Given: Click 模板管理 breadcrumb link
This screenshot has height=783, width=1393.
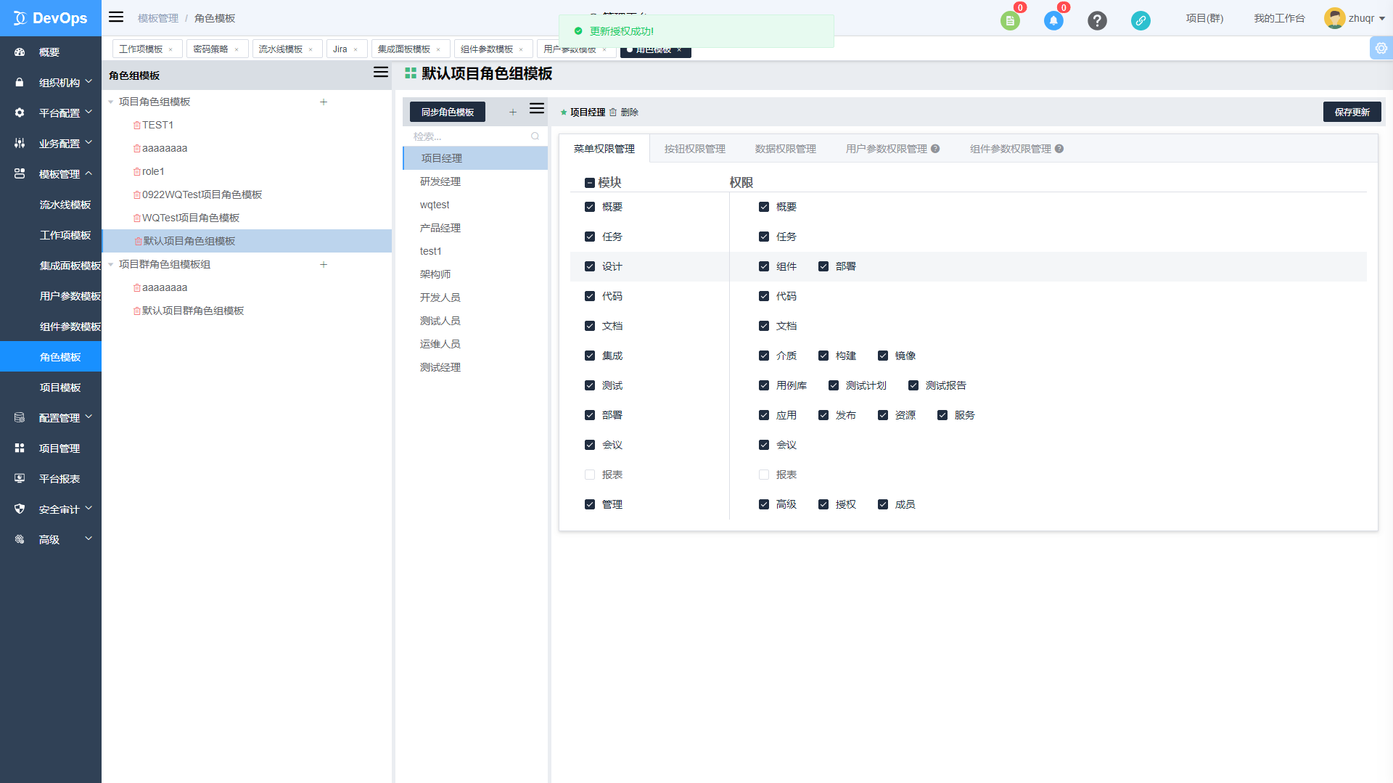Looking at the screenshot, I should pos(157,19).
